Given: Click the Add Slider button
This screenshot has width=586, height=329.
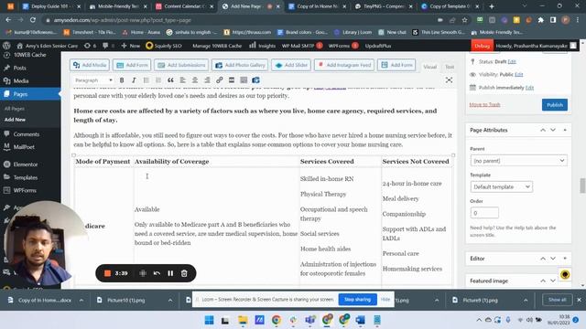Looking at the screenshot, I should [291, 65].
